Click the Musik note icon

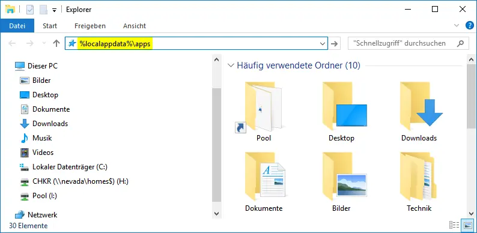tap(25, 138)
